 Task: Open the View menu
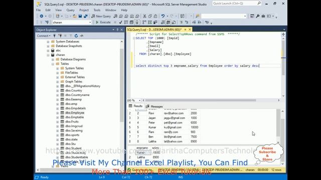click(58, 10)
